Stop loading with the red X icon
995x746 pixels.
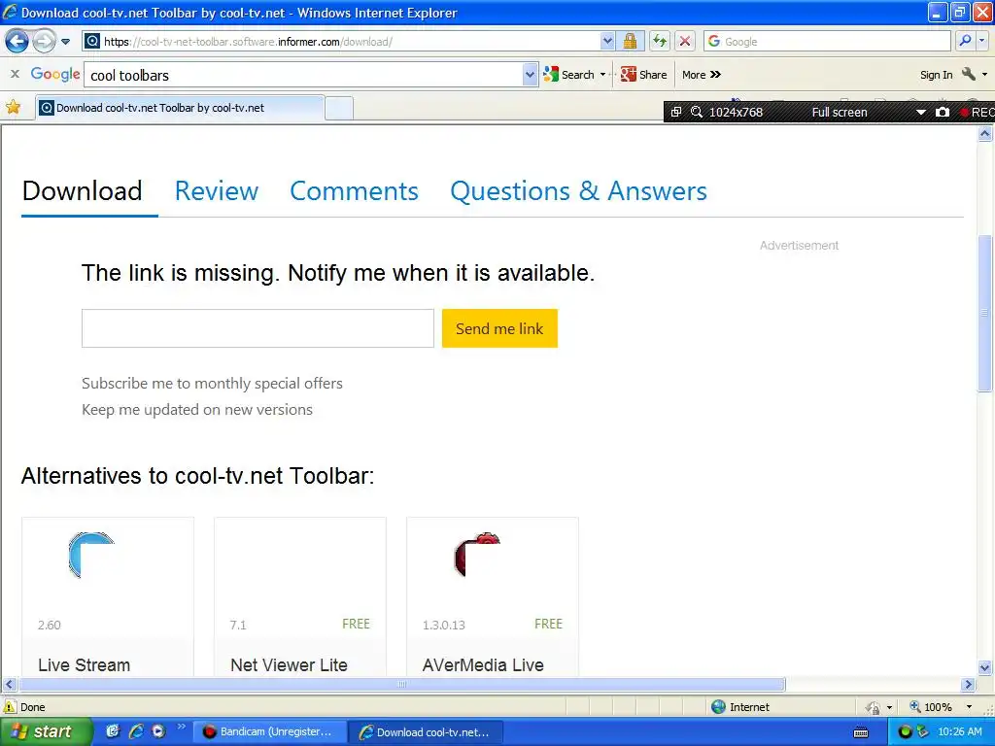[x=685, y=42]
